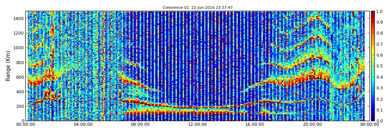Click the colorbar 0.0 tick label
Image resolution: width=389 pixels, height=138 pixels.
coord(379,121)
